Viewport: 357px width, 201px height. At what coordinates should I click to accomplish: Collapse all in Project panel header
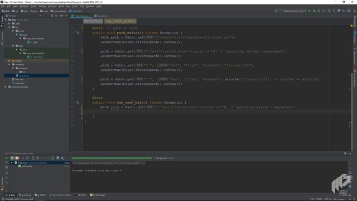[x=56, y=16]
